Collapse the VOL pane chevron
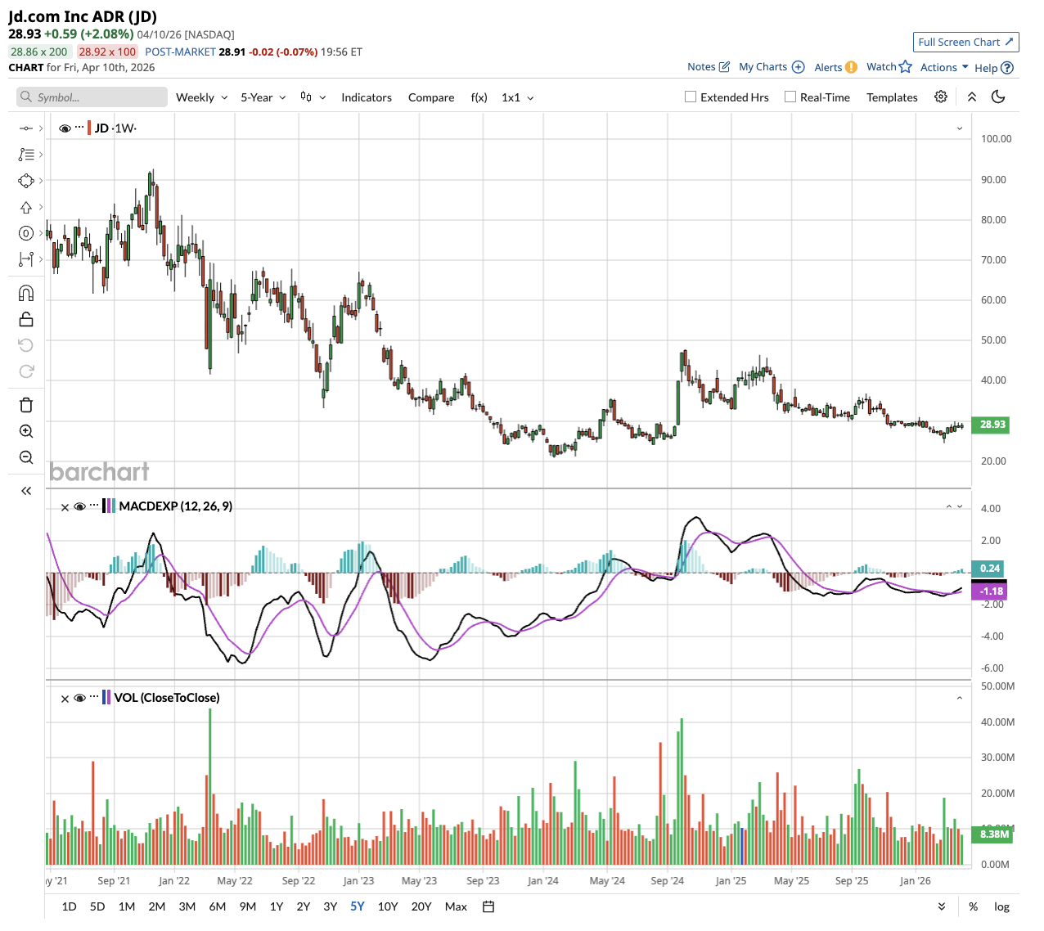The height and width of the screenshot is (931, 1044). click(960, 699)
